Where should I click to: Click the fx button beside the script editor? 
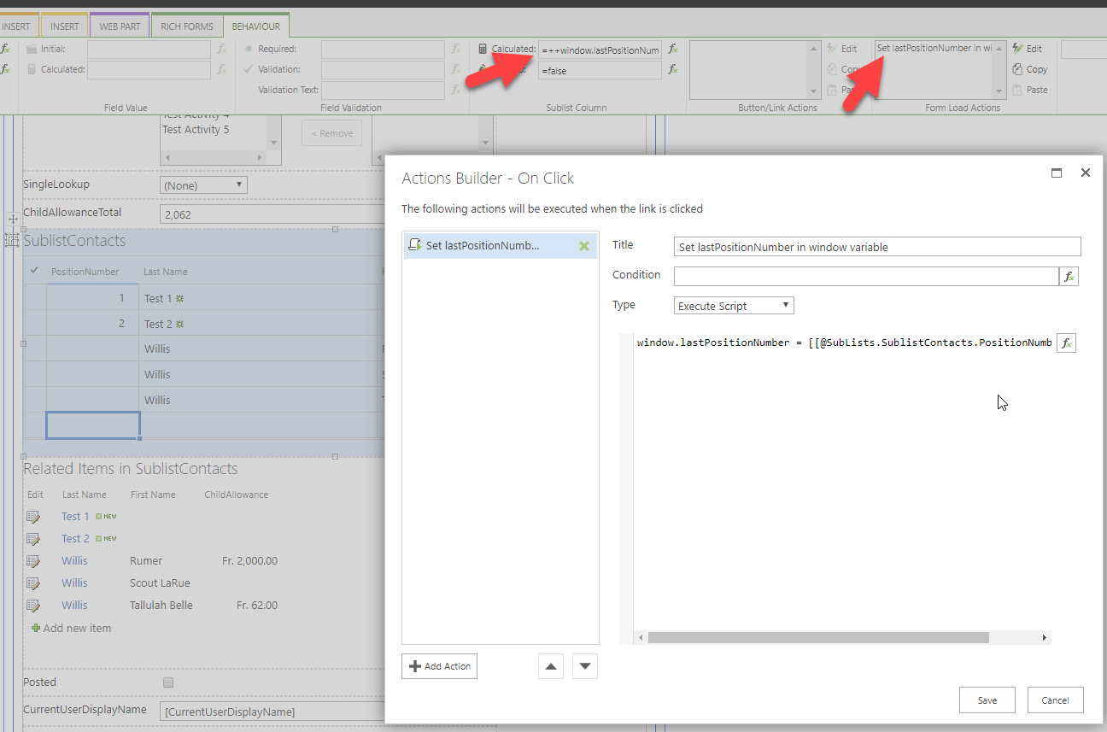click(x=1066, y=343)
